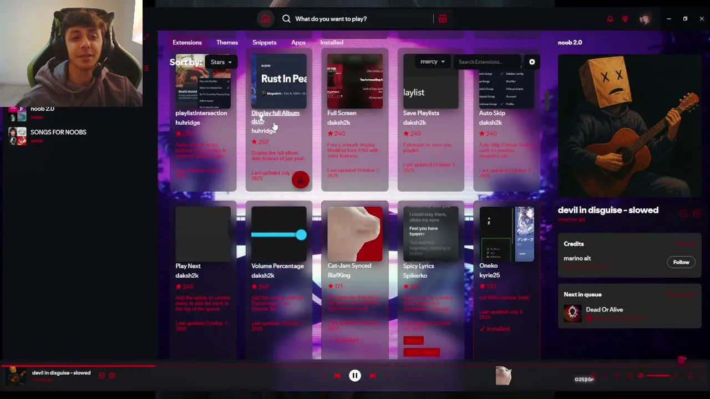Click the guitar cover art in the side panel

629,125
